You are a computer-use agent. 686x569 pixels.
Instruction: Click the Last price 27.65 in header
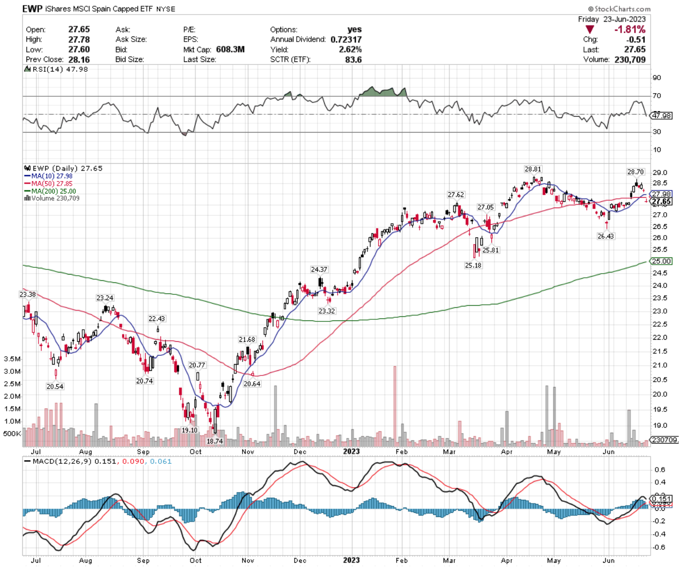636,49
